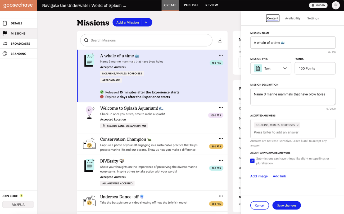Click the 800 PTS badge on DIVERsity
344x214 pixels.
[x=216, y=168]
